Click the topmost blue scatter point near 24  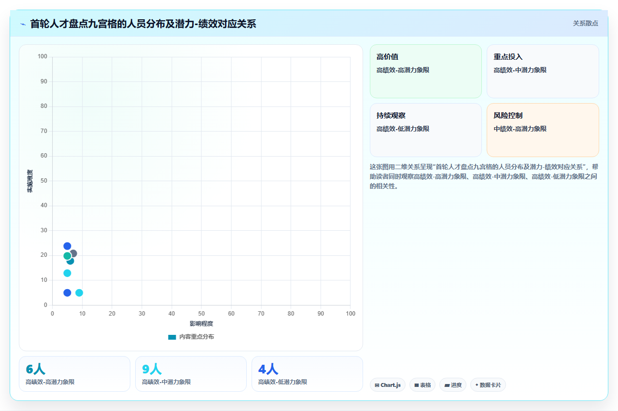click(x=67, y=246)
